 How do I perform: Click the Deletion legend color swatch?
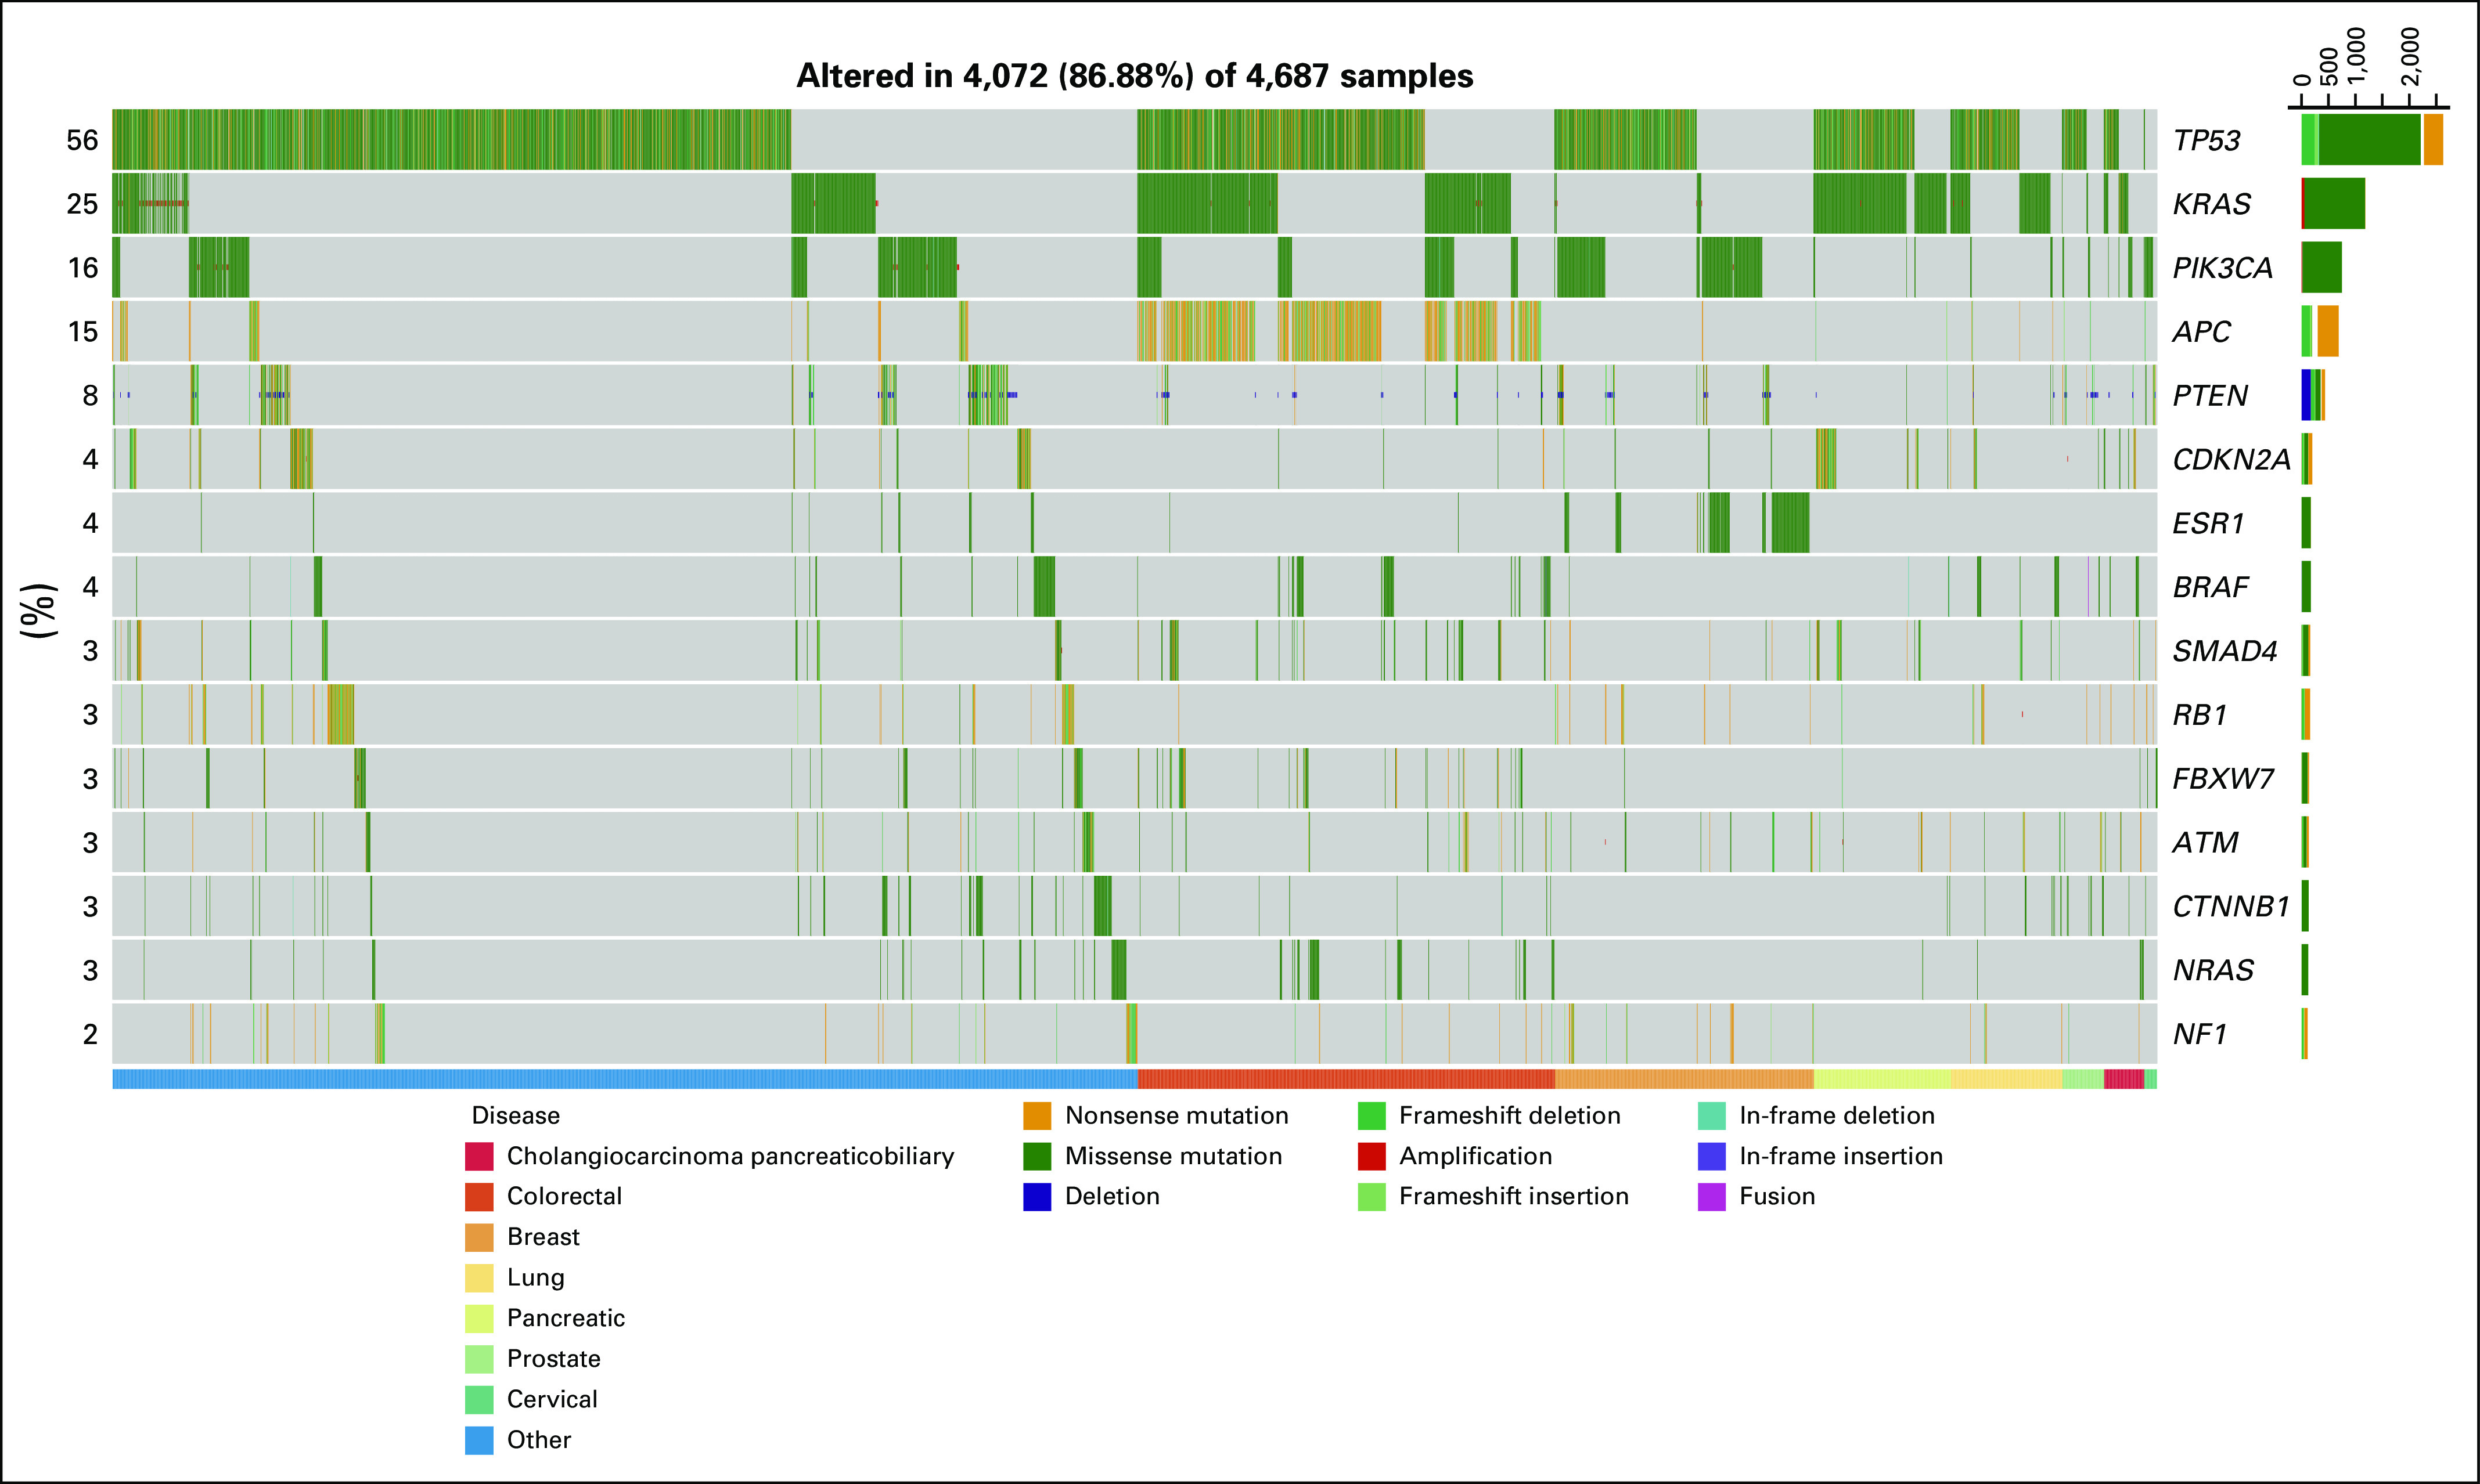click(x=1038, y=1196)
